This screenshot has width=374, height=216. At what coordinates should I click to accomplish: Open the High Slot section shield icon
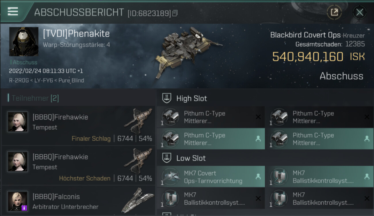167,98
